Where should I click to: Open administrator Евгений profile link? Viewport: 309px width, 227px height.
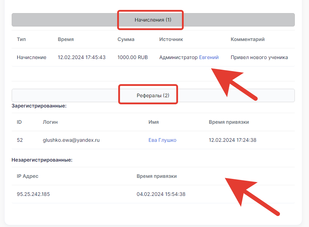click(x=209, y=57)
